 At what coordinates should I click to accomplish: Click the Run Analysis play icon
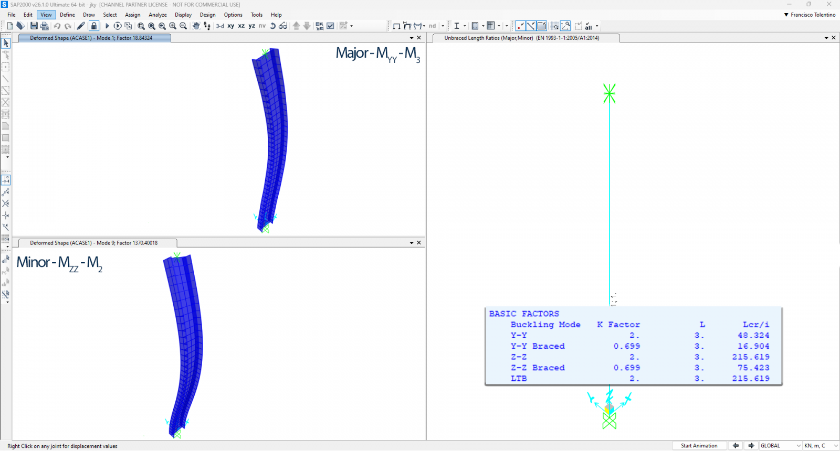pyautogui.click(x=107, y=26)
